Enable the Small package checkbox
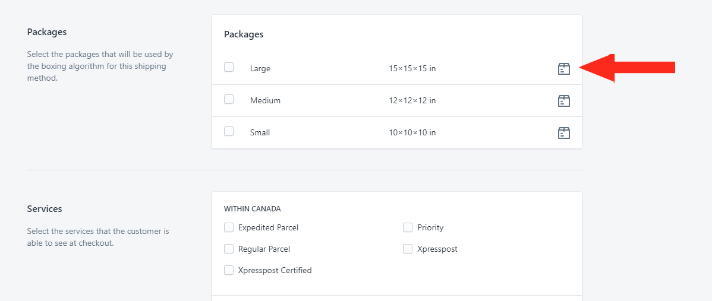 click(229, 131)
